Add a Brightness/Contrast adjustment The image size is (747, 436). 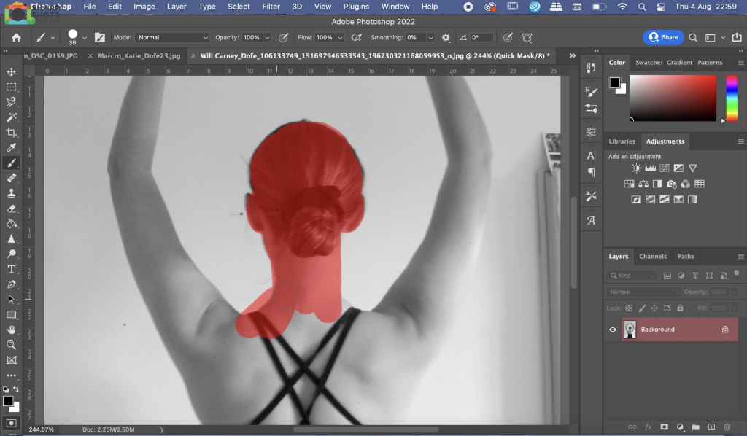pos(636,168)
